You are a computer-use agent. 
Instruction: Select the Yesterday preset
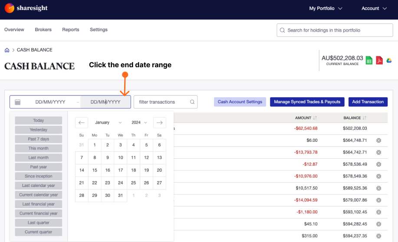click(x=38, y=130)
